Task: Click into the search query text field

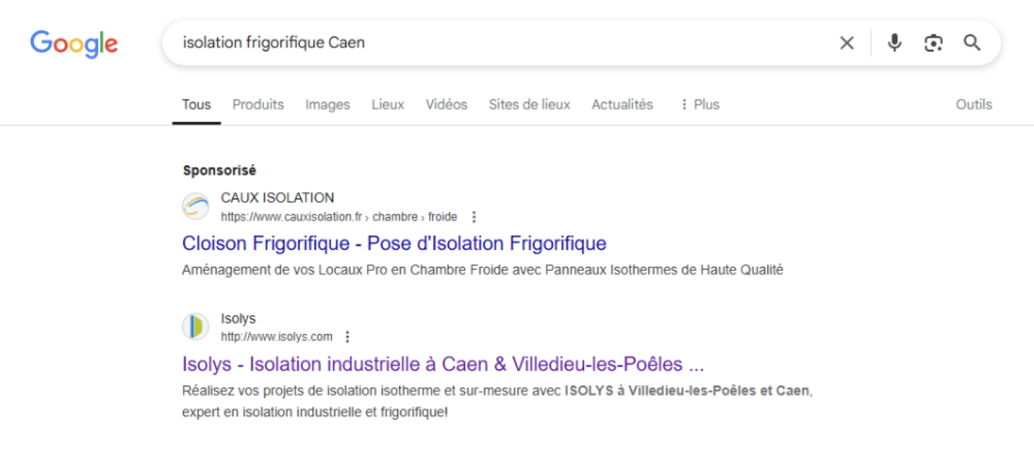Action: click(x=504, y=43)
